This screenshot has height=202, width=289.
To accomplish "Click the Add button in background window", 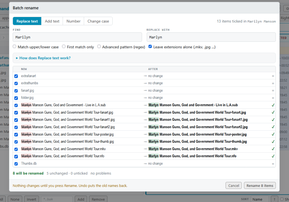I will [81, 199].
